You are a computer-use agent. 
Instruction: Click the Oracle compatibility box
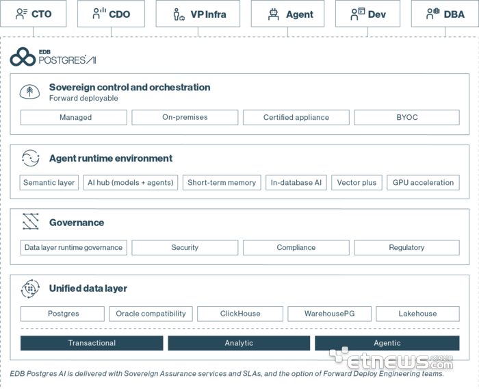click(151, 314)
